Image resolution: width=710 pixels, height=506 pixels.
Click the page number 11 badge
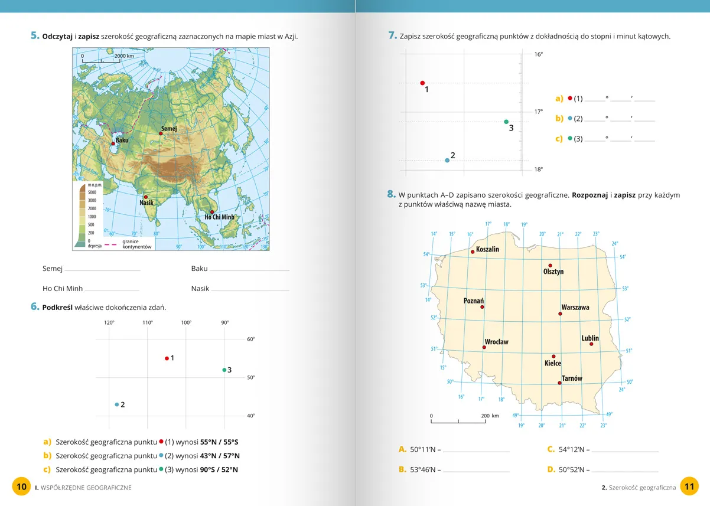pyautogui.click(x=689, y=487)
